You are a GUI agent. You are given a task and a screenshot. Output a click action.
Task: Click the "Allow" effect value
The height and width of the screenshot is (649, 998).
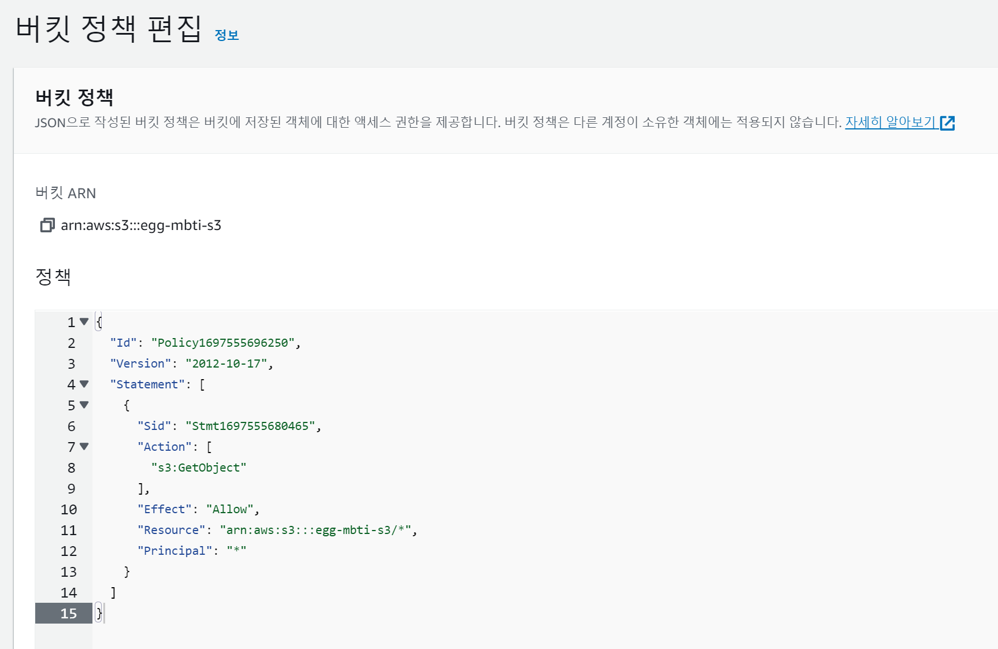[x=230, y=509]
